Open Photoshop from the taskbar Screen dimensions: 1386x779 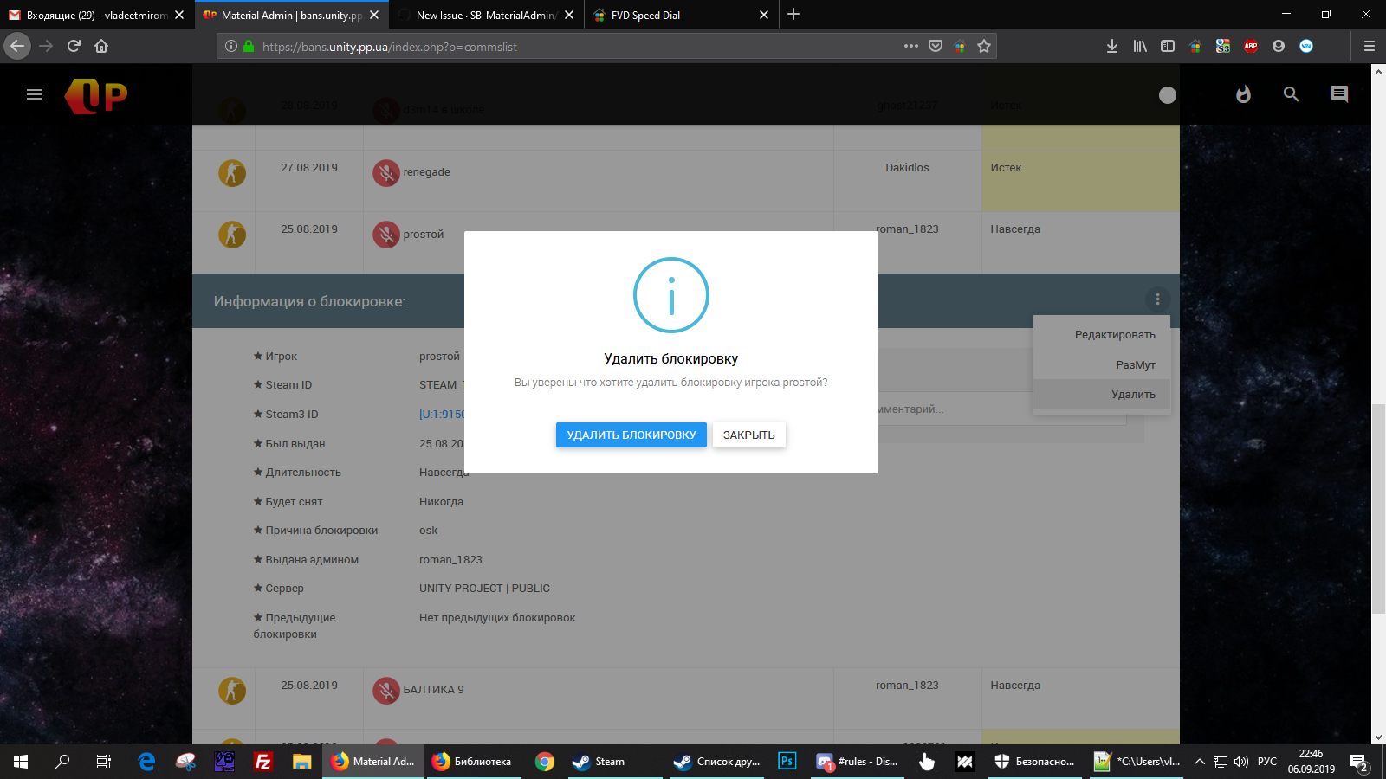point(787,762)
